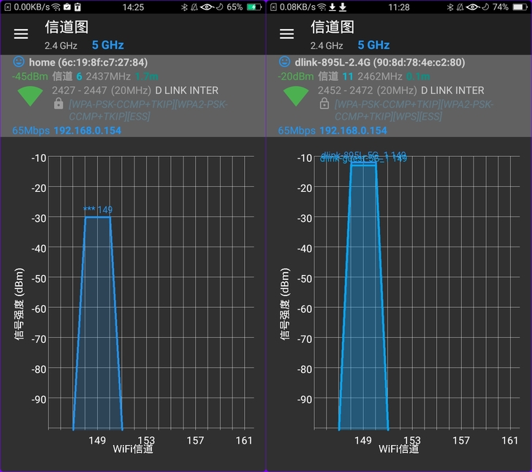Screen dimensions: 532x472
Task: Tap smiley icon next to dlink-895L-2.4G
Action: coord(284,61)
